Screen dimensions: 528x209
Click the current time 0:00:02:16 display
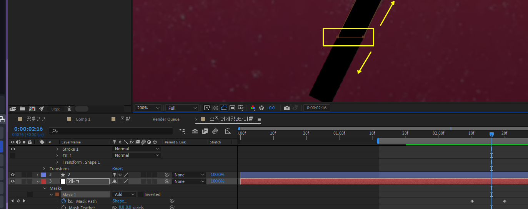click(x=28, y=129)
